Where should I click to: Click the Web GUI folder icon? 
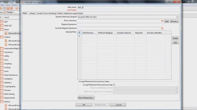(2, 26)
